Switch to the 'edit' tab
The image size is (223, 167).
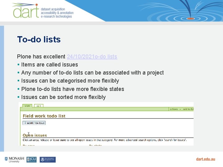click(x=39, y=106)
